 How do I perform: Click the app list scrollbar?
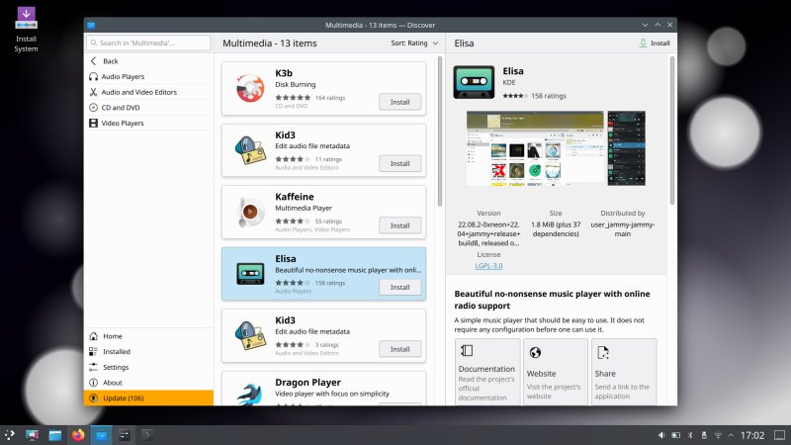(440, 132)
